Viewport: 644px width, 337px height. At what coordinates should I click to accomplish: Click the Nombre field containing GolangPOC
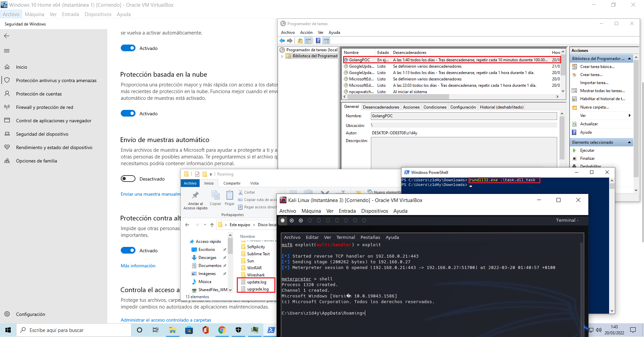pyautogui.click(x=464, y=116)
